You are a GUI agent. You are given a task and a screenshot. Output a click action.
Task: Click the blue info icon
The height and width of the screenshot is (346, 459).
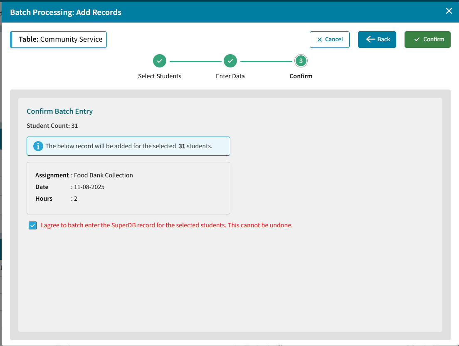pyautogui.click(x=38, y=146)
